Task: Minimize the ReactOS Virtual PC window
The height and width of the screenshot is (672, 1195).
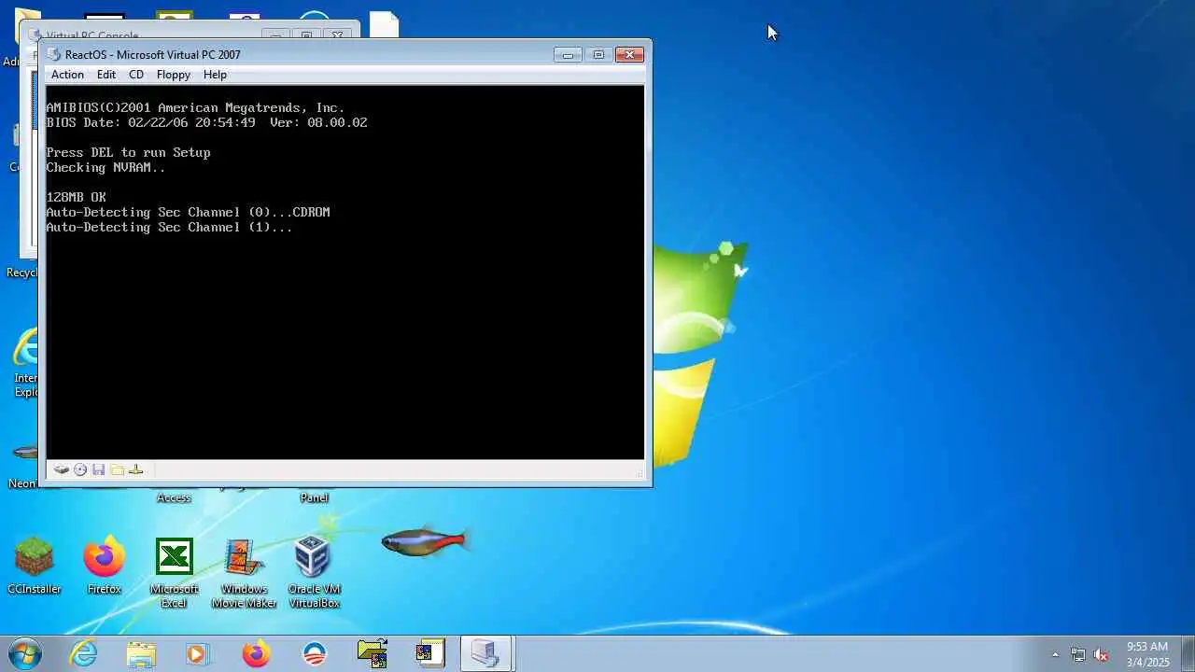Action: pyautogui.click(x=568, y=55)
